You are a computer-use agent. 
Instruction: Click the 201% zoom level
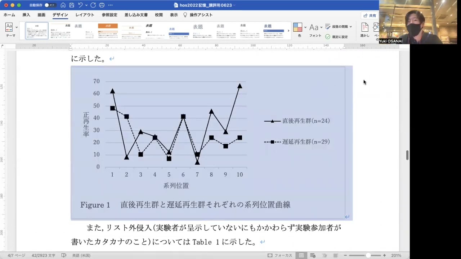(x=396, y=255)
